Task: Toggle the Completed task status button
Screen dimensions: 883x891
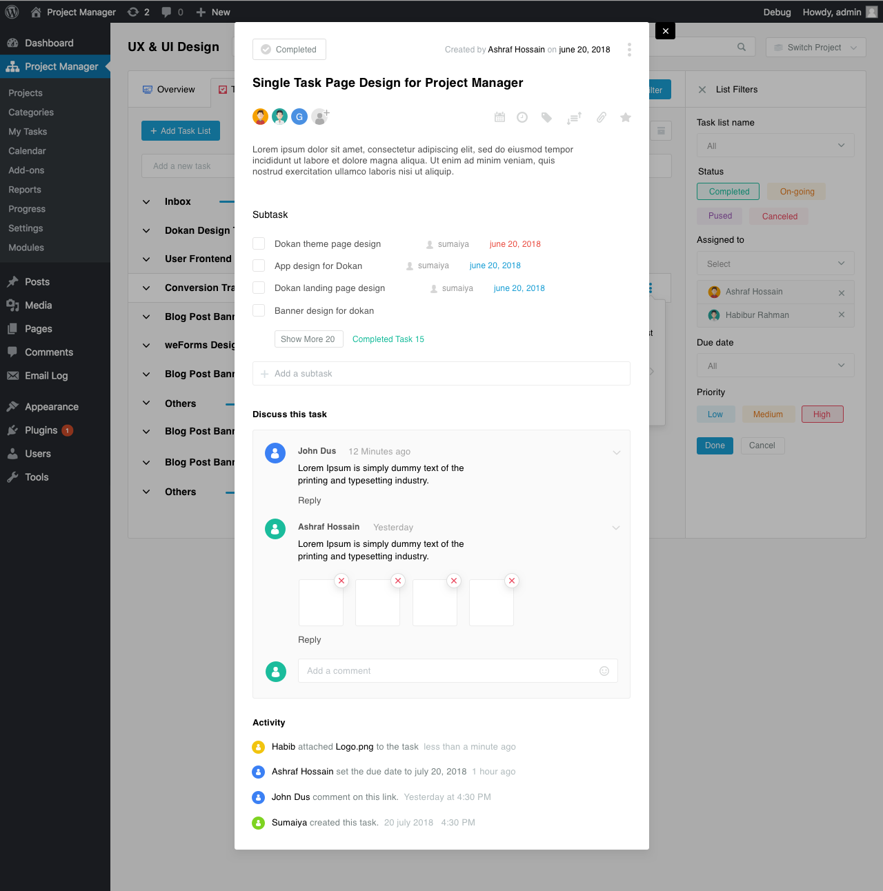Action: [289, 50]
